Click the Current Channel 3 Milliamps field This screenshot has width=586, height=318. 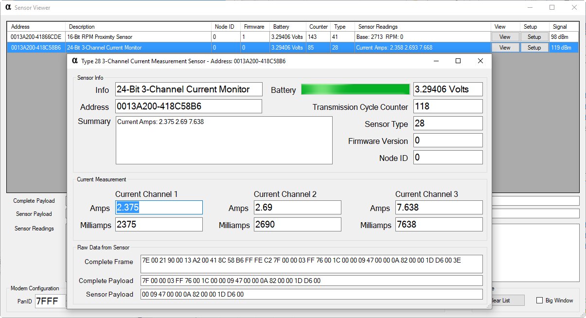tap(439, 225)
